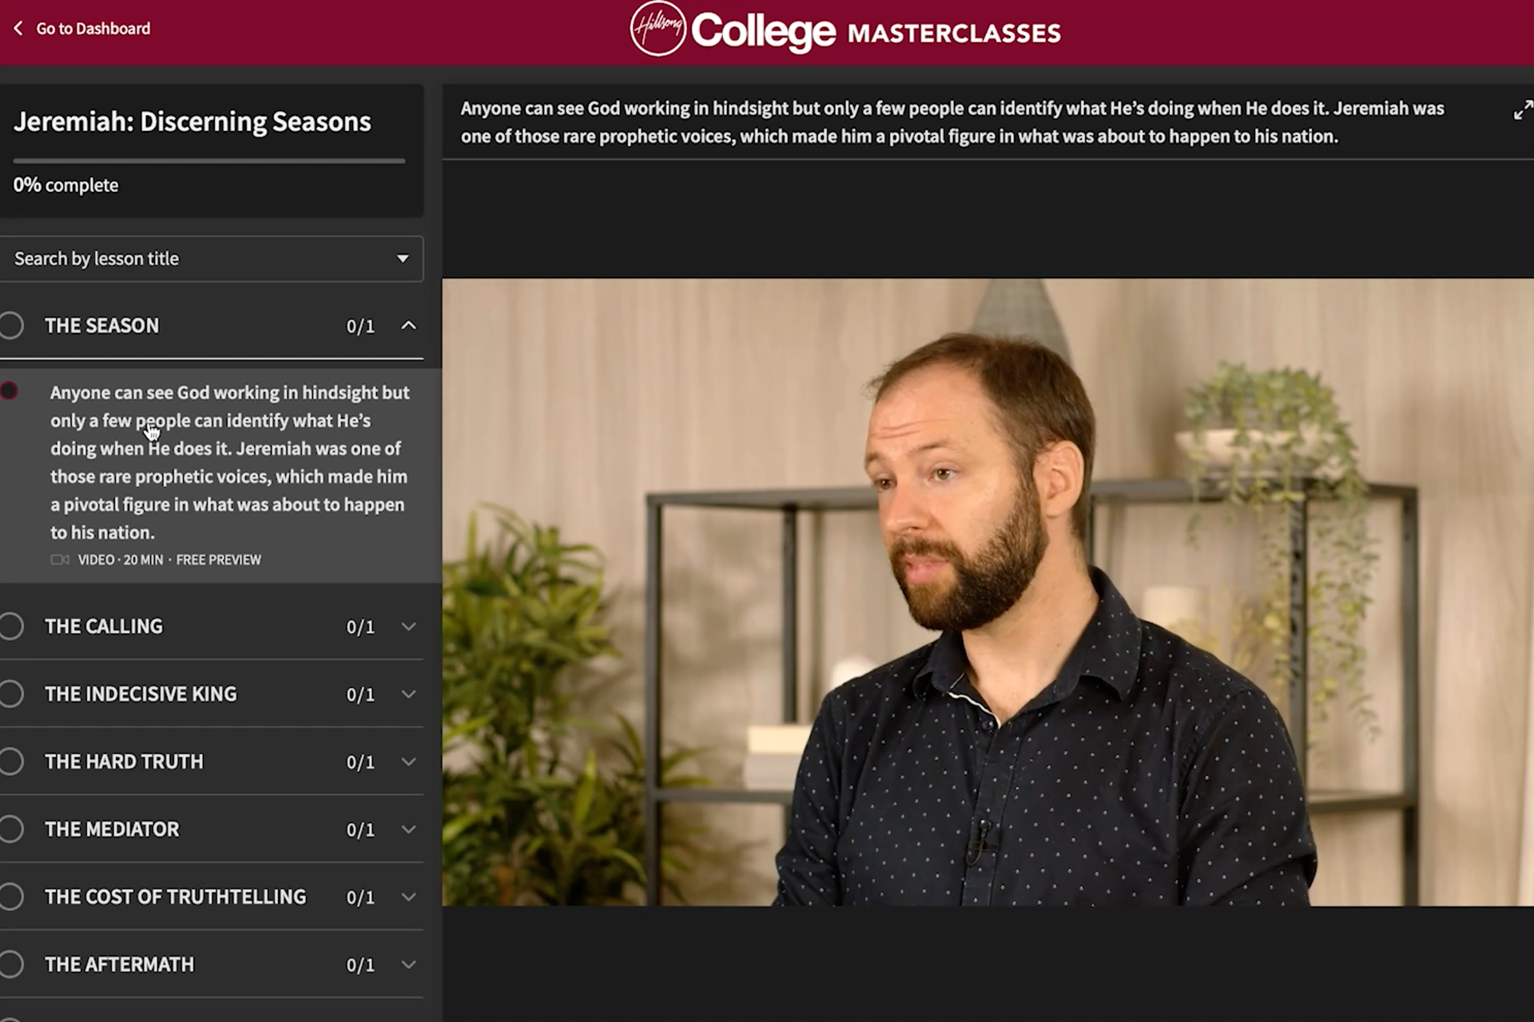Click the 0% complete progress bar
Viewport: 1534px width, 1022px height.
tap(209, 161)
